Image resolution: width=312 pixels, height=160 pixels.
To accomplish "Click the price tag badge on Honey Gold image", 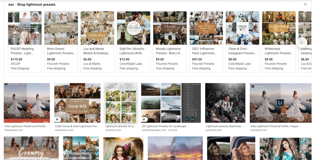I will pos(57,119).
